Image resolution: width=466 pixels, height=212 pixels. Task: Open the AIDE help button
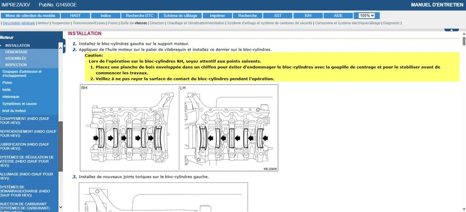338,16
